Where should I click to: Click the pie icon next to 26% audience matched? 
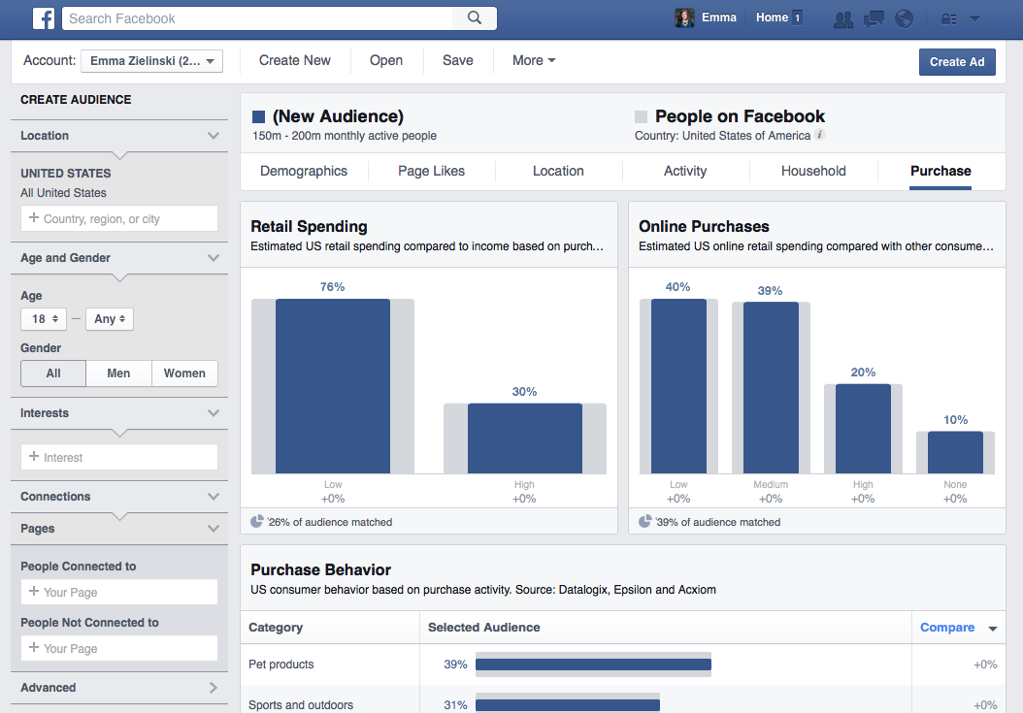tap(257, 521)
